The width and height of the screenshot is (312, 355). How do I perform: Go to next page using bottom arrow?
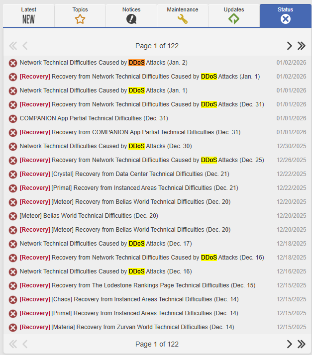coord(289,344)
